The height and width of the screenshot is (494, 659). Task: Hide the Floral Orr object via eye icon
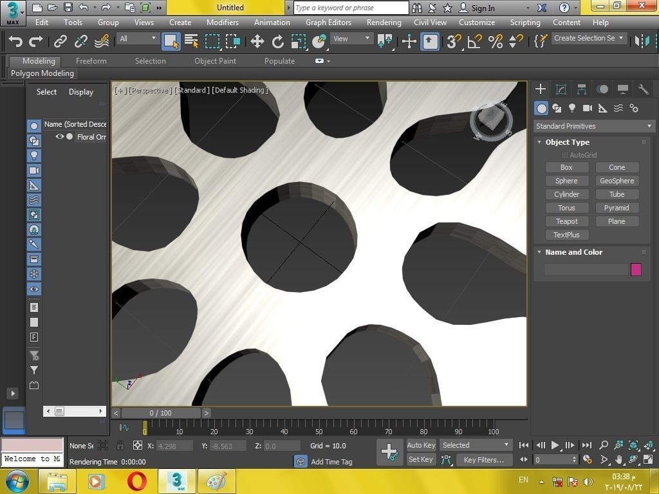(60, 136)
